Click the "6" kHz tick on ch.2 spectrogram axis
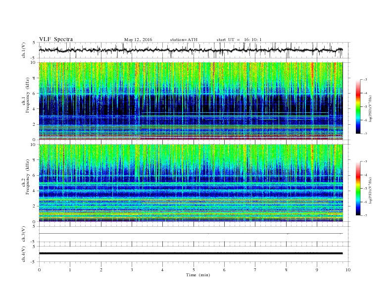Viewport: 392px width, 303px height. click(x=34, y=175)
